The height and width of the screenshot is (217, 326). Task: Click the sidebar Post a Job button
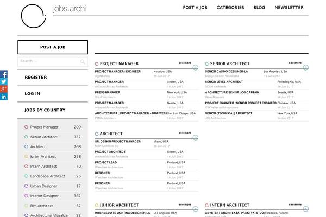tap(53, 47)
